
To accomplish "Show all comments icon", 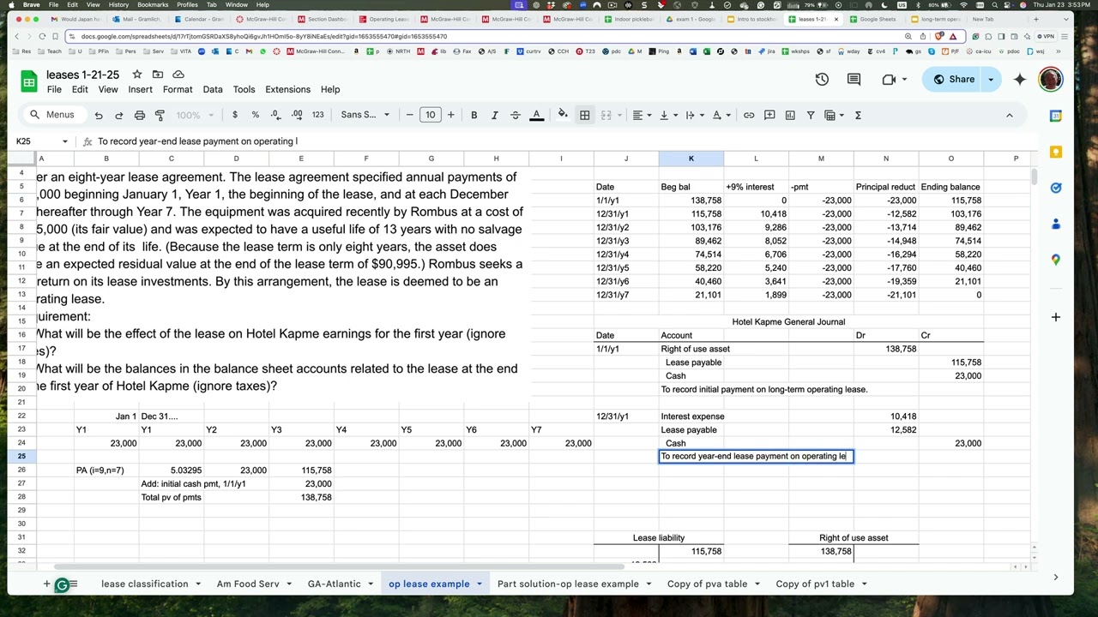I will coord(854,79).
